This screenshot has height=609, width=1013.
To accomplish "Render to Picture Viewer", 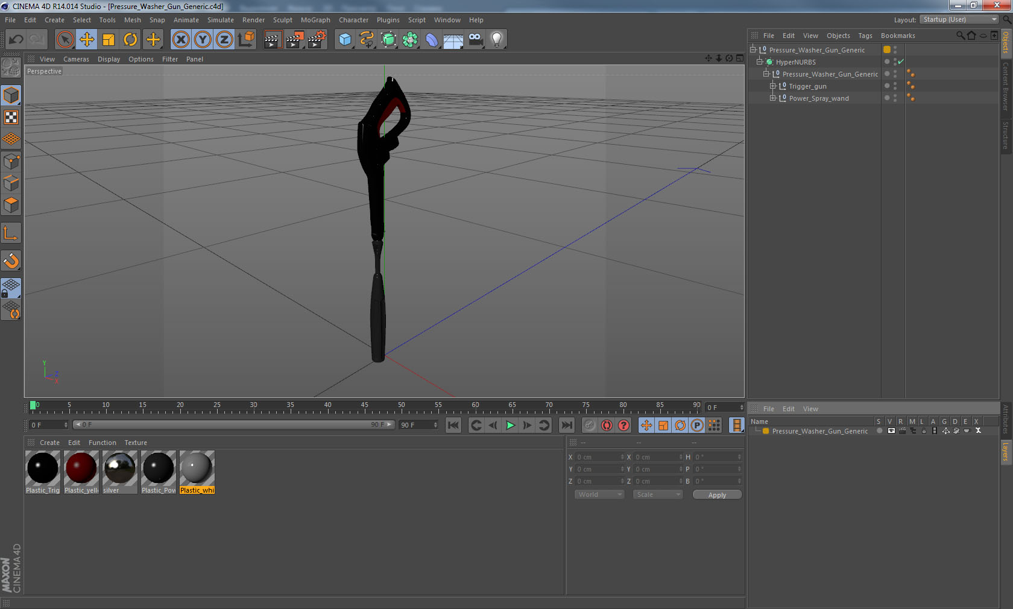I will click(x=295, y=40).
